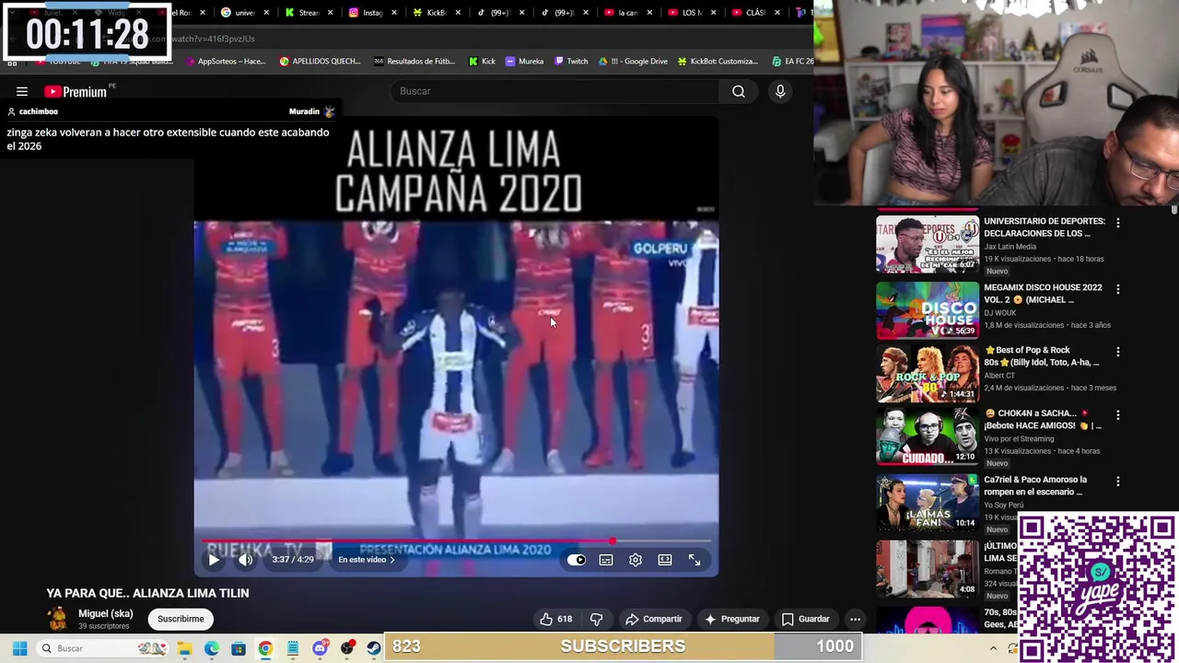Image resolution: width=1179 pixels, height=663 pixels.
Task: Open the Kick bookmark
Action: (482, 62)
